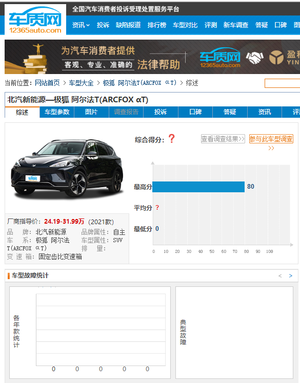
Task: Click the double-arrow under 参与此车型调查
Action: pos(271,148)
